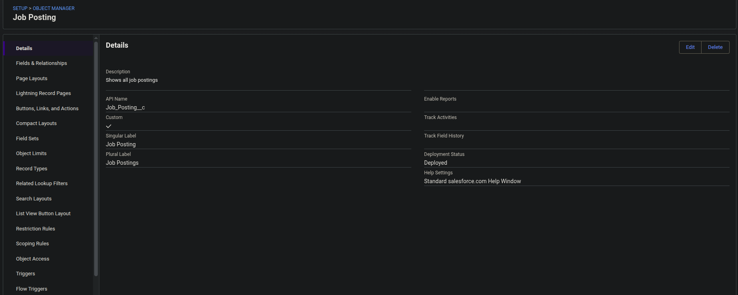
Task: Go to Buttons, Links, and Actions
Action: tap(47, 109)
